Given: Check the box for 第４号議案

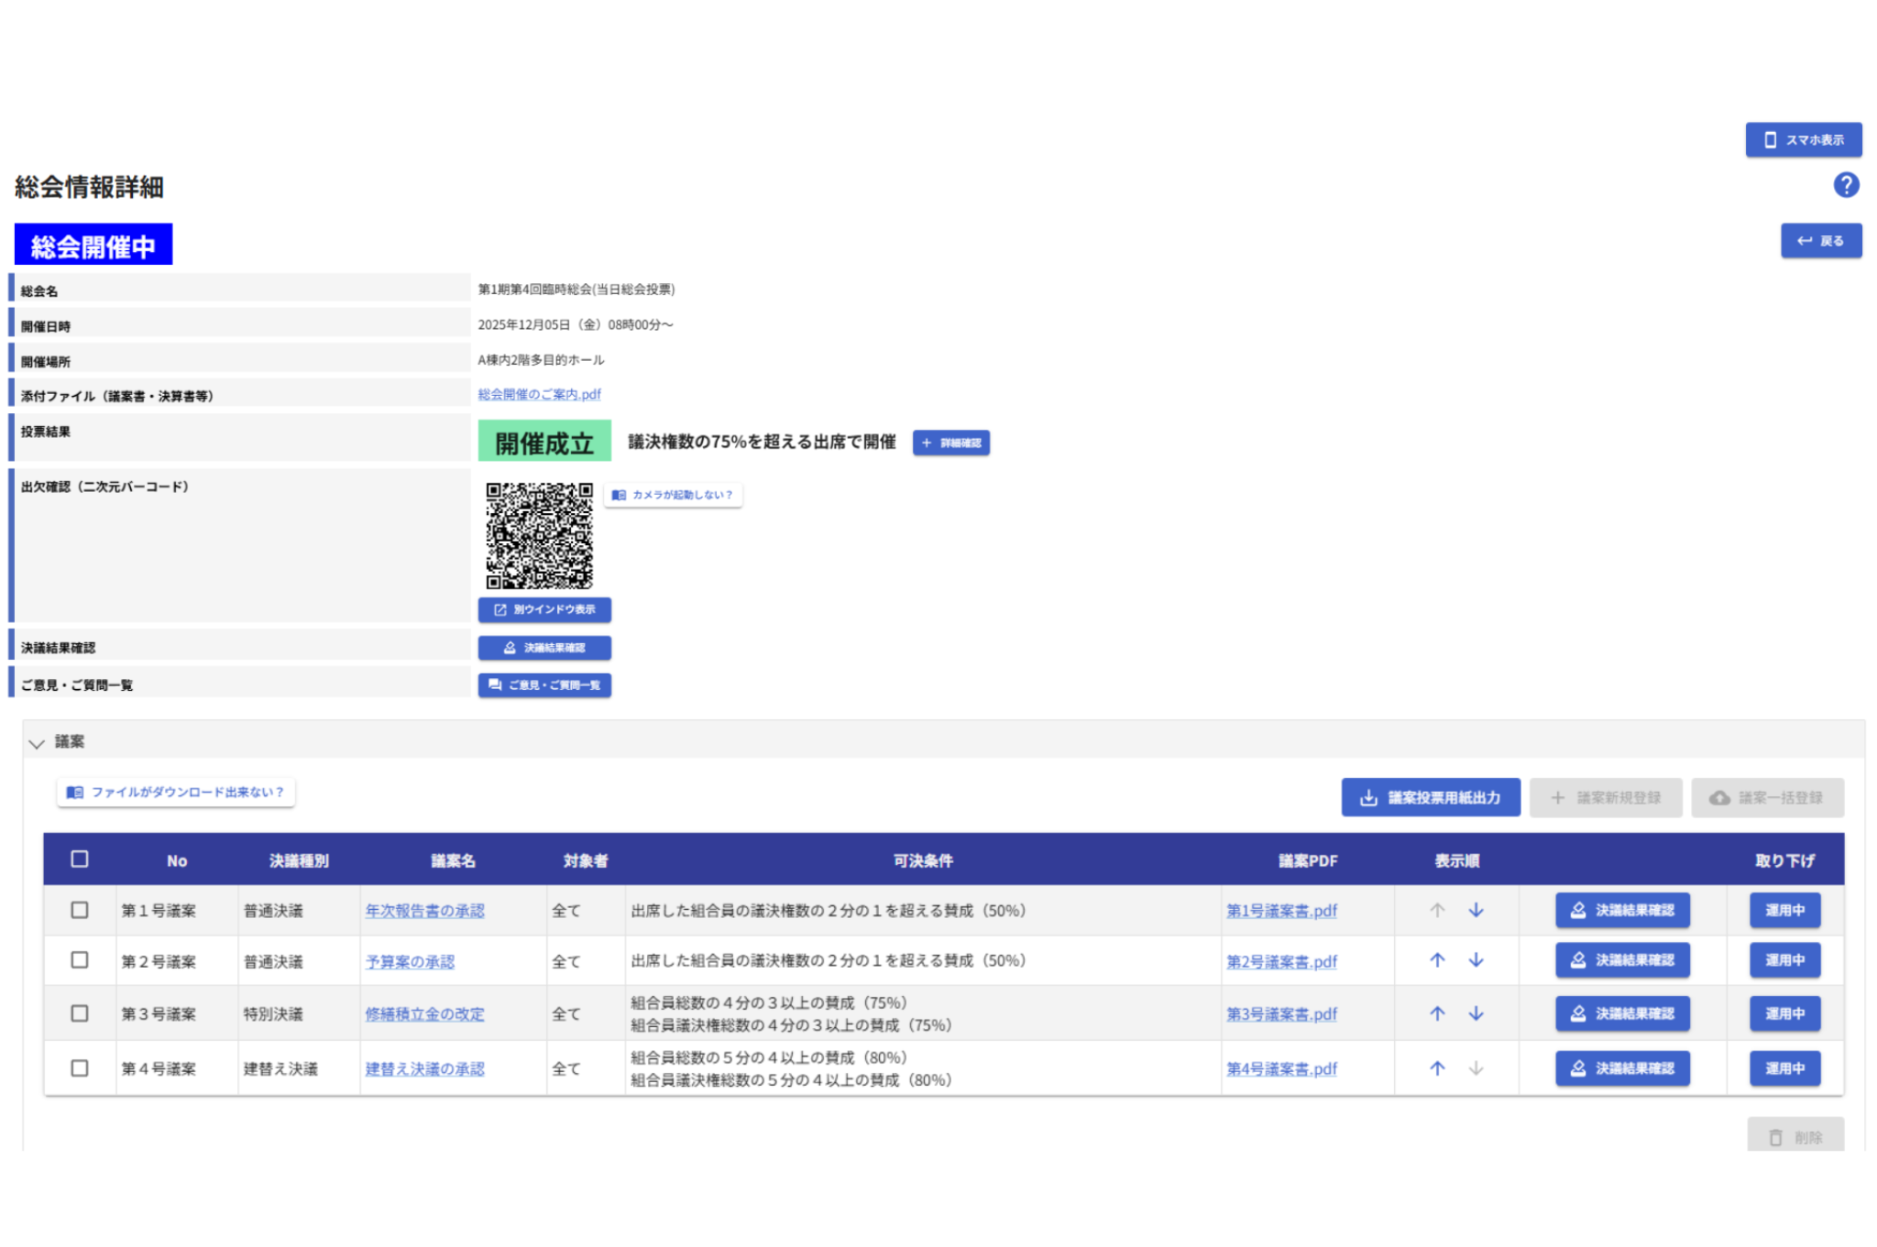Looking at the screenshot, I should [x=80, y=1068].
